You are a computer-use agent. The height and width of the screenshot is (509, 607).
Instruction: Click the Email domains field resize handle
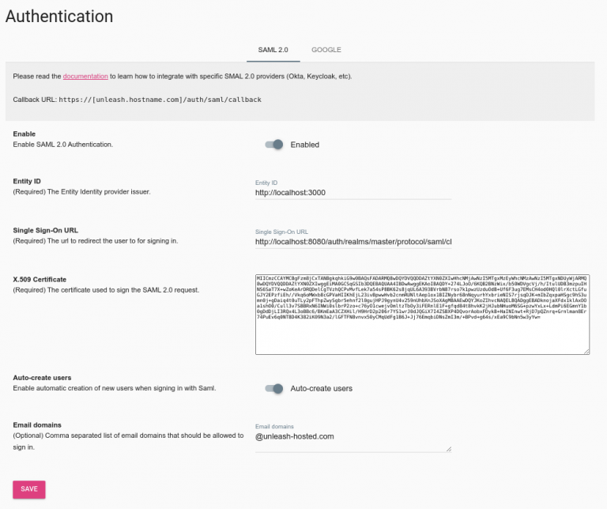pos(447,448)
